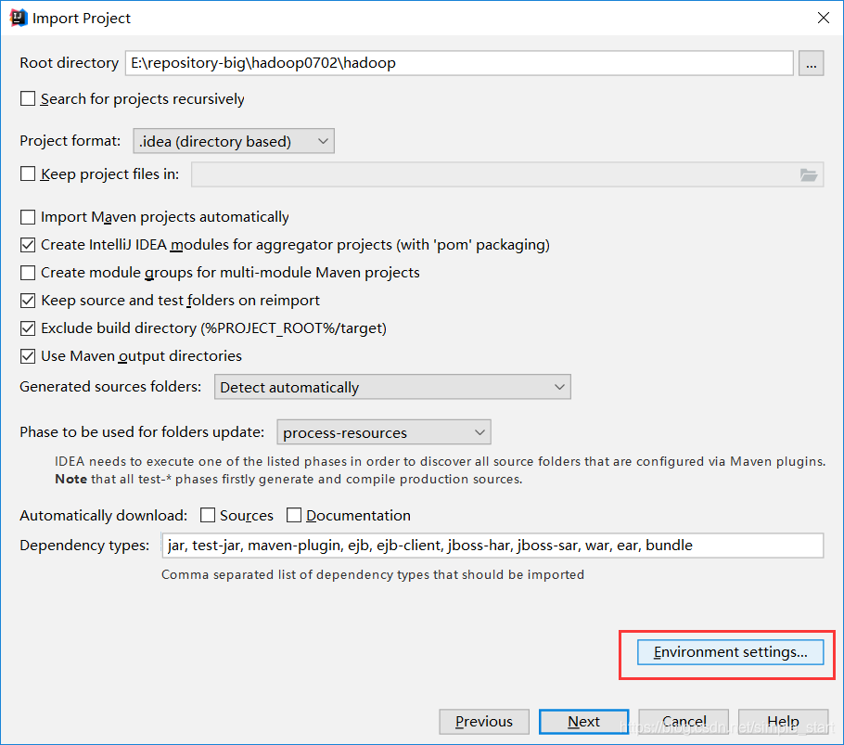This screenshot has width=844, height=745.
Task: Click the 'Comma separated list of dependency types' hint
Action: click(373, 575)
